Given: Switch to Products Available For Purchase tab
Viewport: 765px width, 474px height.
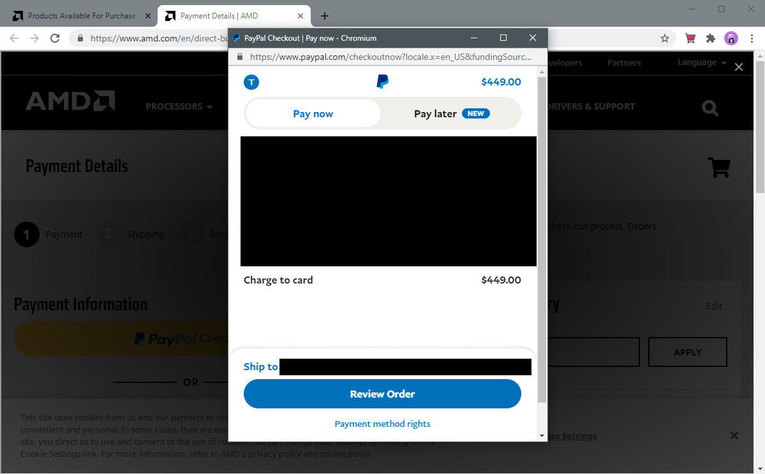Looking at the screenshot, I should point(81,16).
